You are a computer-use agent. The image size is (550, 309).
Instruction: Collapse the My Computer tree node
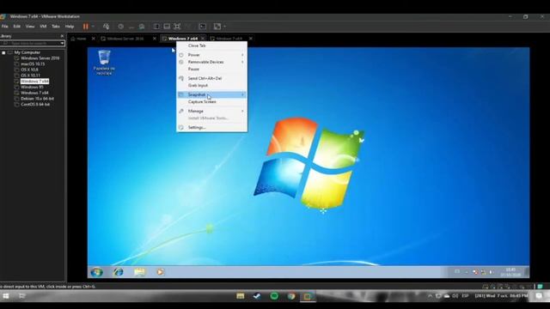point(3,52)
